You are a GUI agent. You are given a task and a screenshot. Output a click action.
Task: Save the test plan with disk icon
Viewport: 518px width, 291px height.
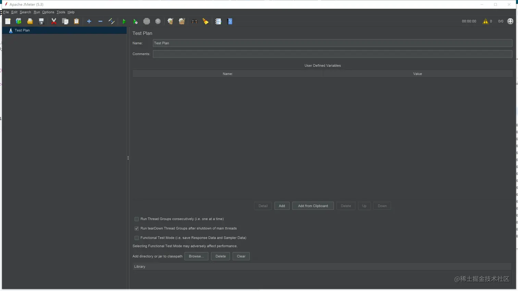(41, 21)
